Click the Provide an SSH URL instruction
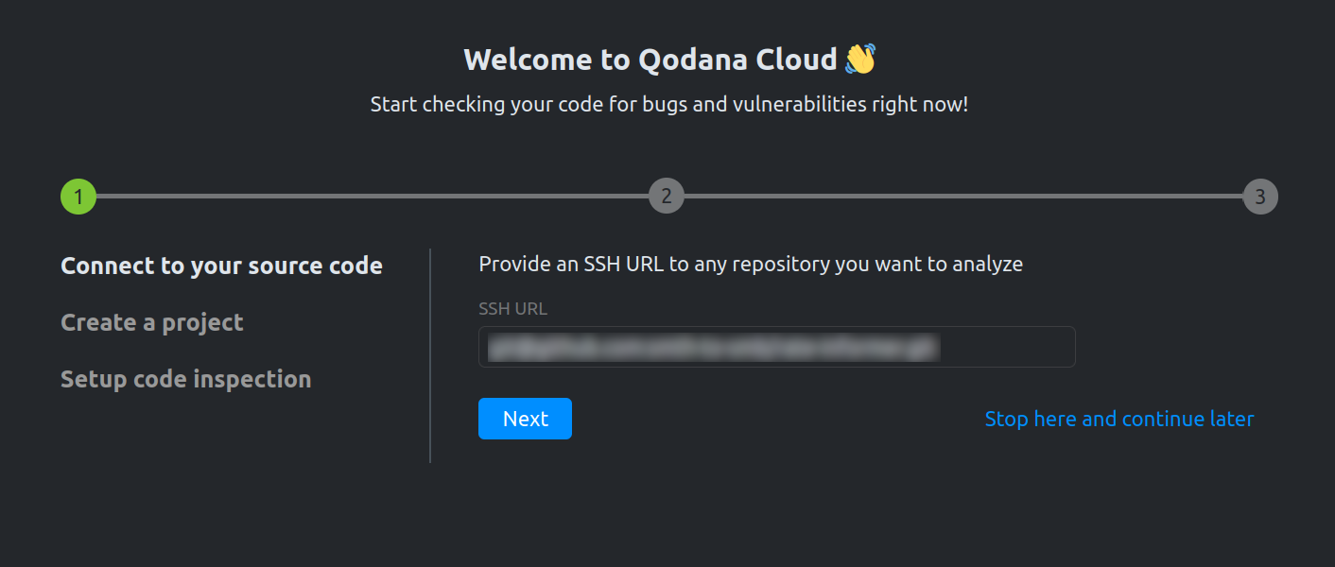This screenshot has height=567, width=1335. pos(750,264)
